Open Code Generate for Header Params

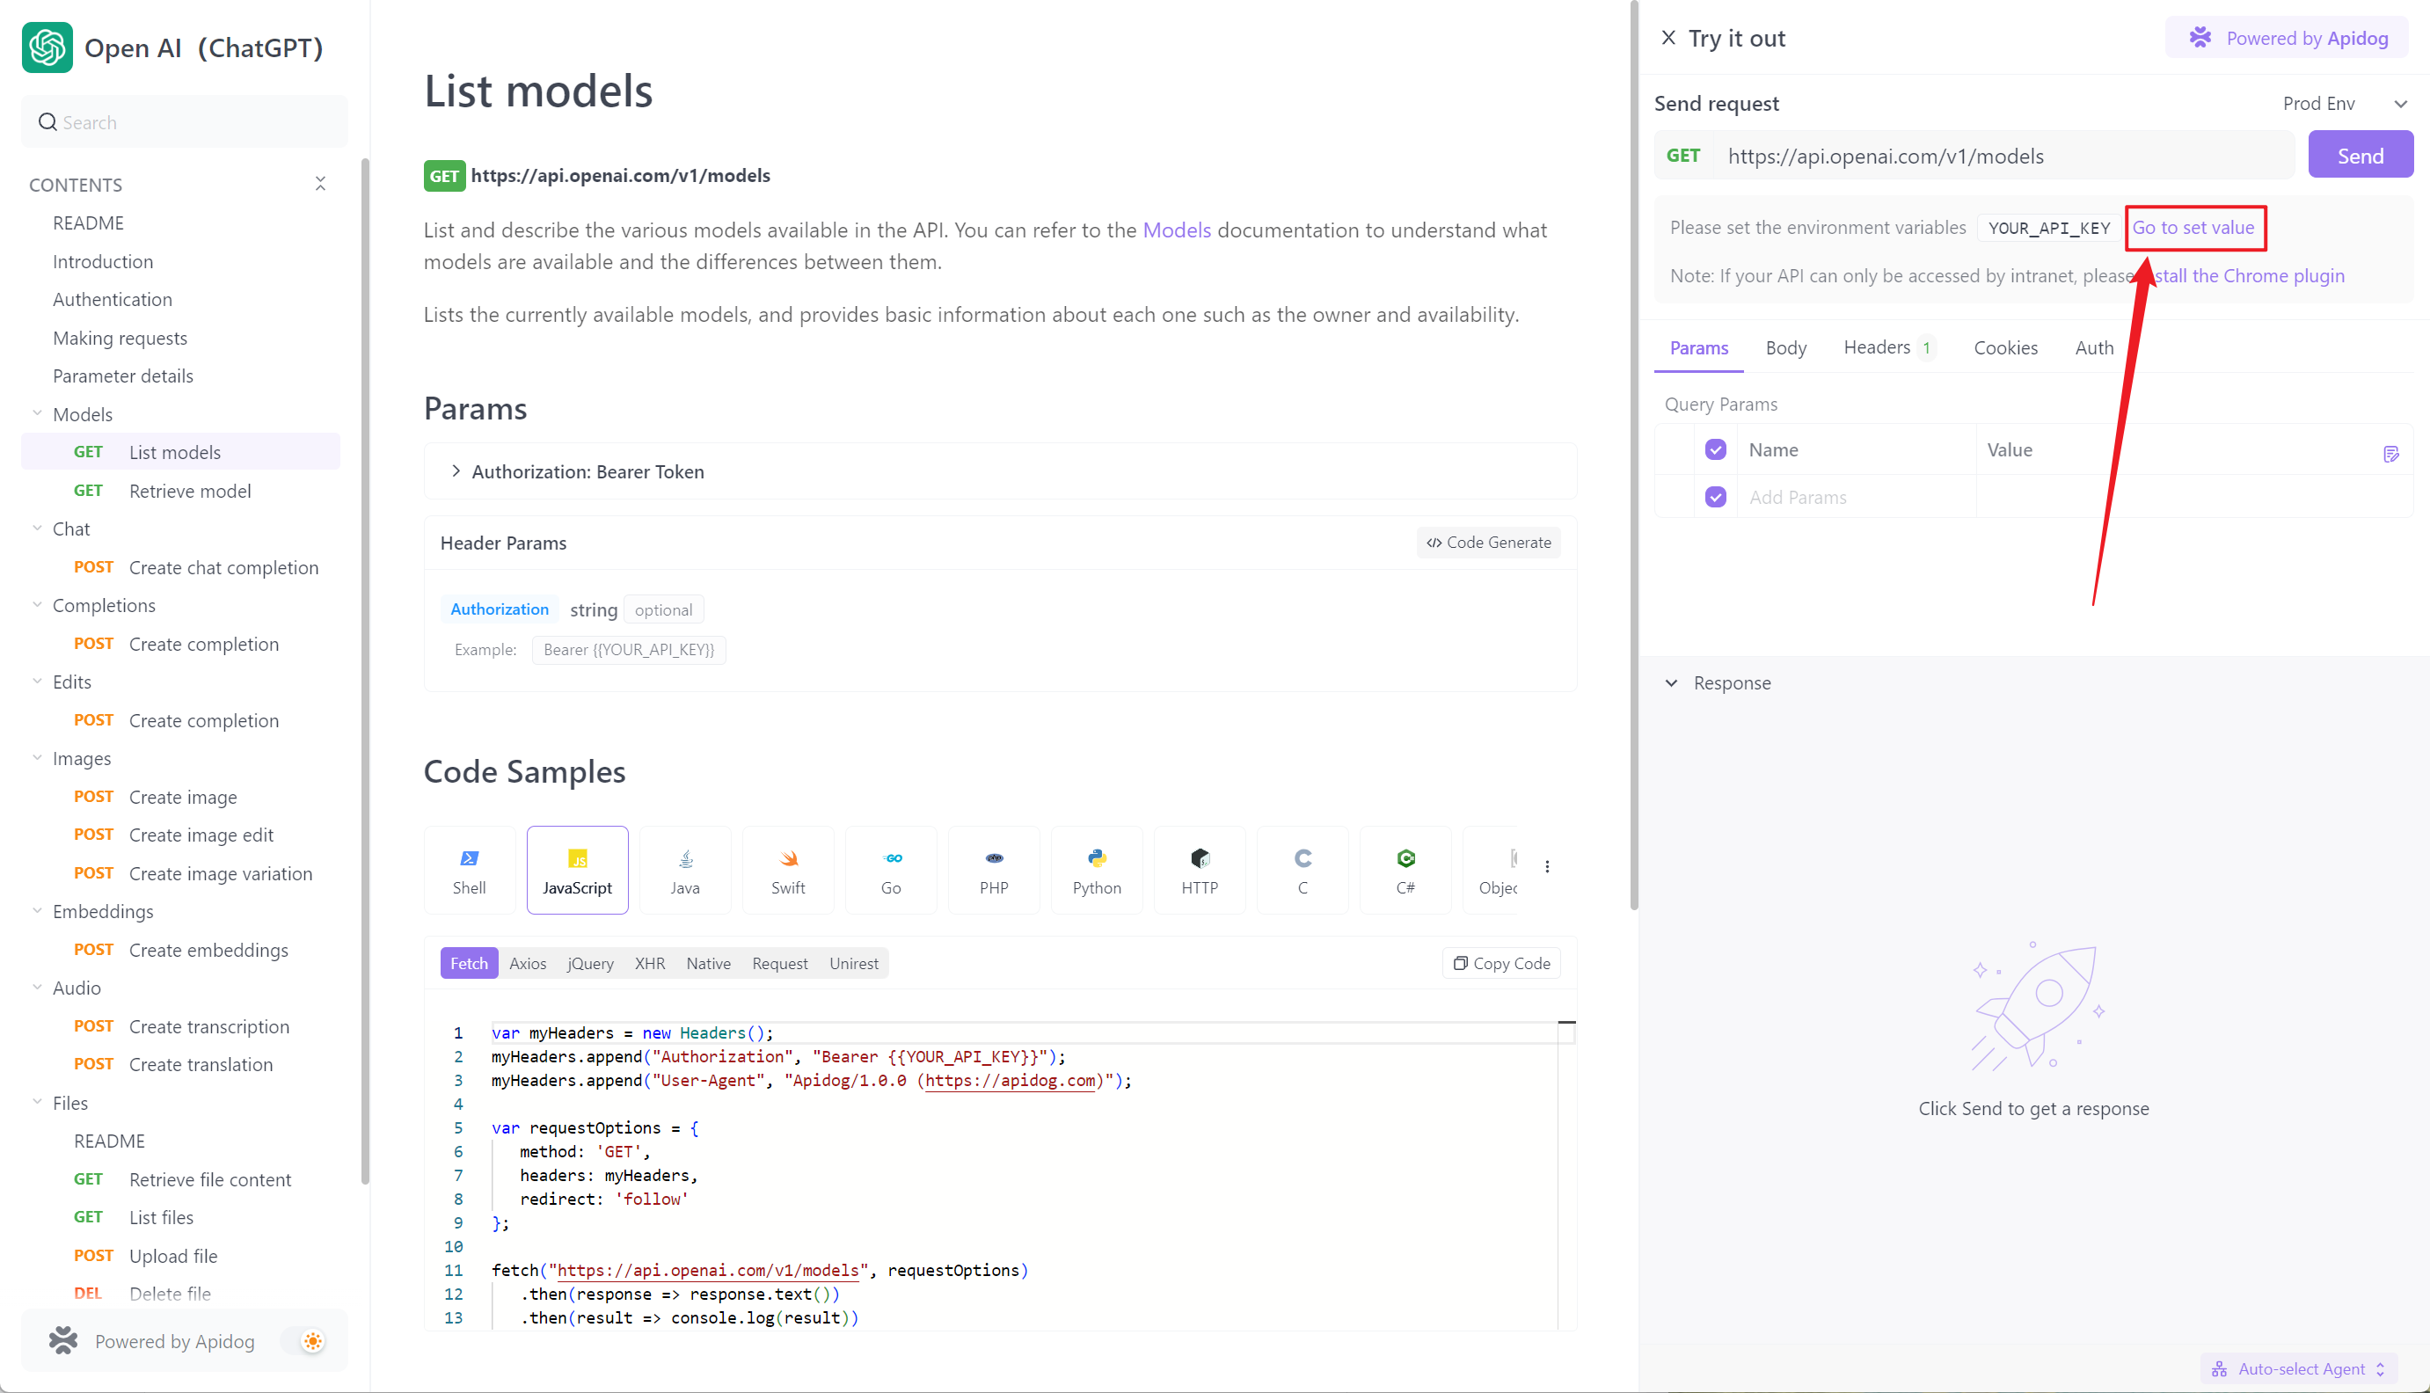1488,542
